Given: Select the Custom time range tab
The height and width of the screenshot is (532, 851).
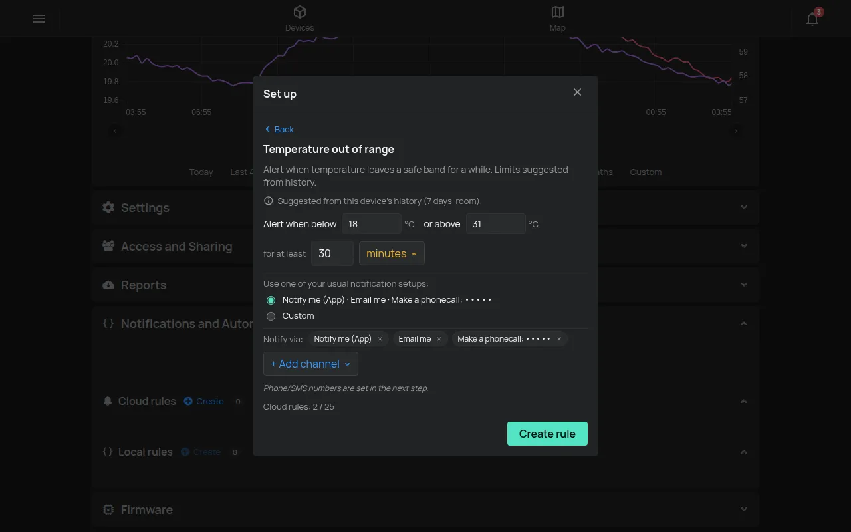Looking at the screenshot, I should tap(646, 172).
